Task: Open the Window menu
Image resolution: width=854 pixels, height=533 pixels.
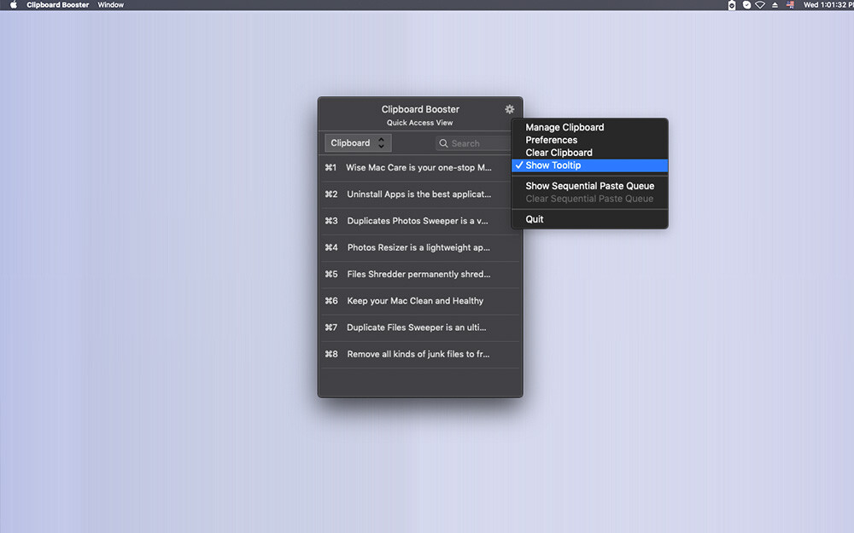Action: coord(110,5)
